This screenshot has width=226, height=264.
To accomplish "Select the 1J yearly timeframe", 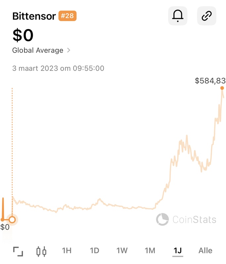I will [x=178, y=250].
